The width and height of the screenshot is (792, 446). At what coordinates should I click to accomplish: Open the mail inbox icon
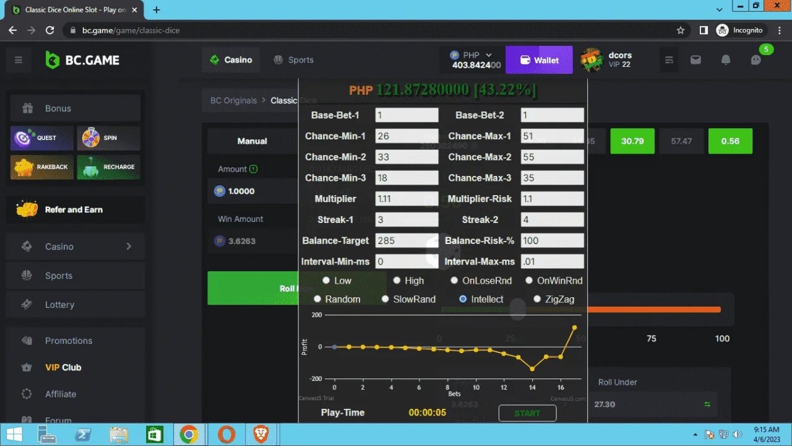pyautogui.click(x=696, y=60)
